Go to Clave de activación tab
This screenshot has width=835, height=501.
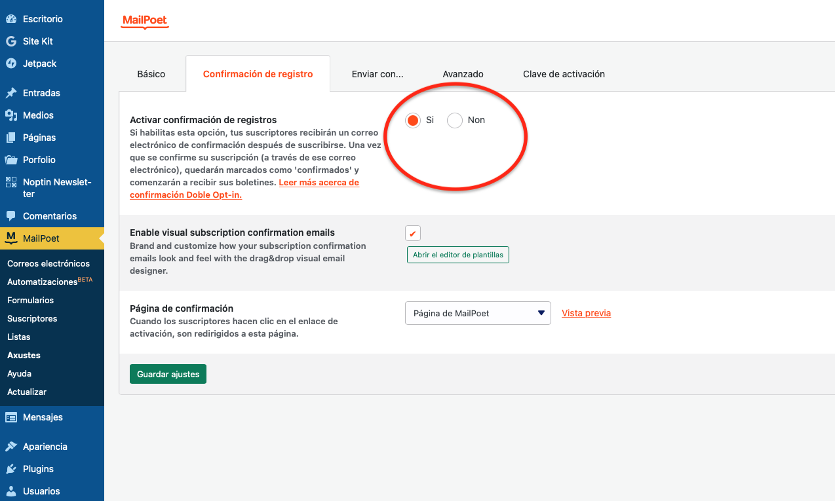click(564, 74)
